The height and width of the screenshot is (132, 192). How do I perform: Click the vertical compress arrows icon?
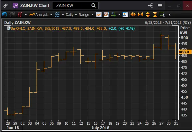(155, 15)
